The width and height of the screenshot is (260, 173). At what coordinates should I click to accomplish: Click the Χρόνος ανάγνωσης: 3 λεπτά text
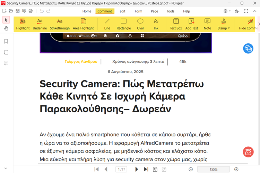point(138,61)
